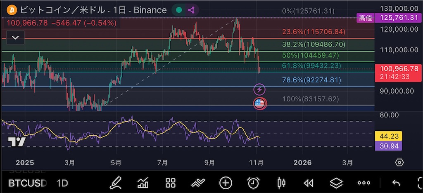The width and height of the screenshot is (423, 193).
Task: Select the 50%(104459.47) Fibonacci label
Action: 310,56
